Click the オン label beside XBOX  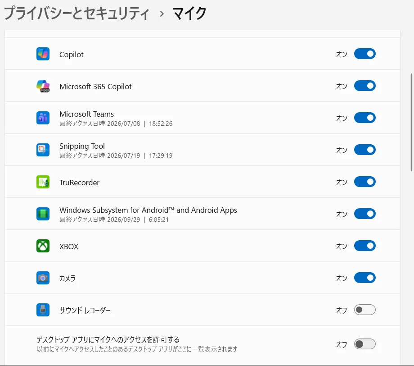[342, 246]
